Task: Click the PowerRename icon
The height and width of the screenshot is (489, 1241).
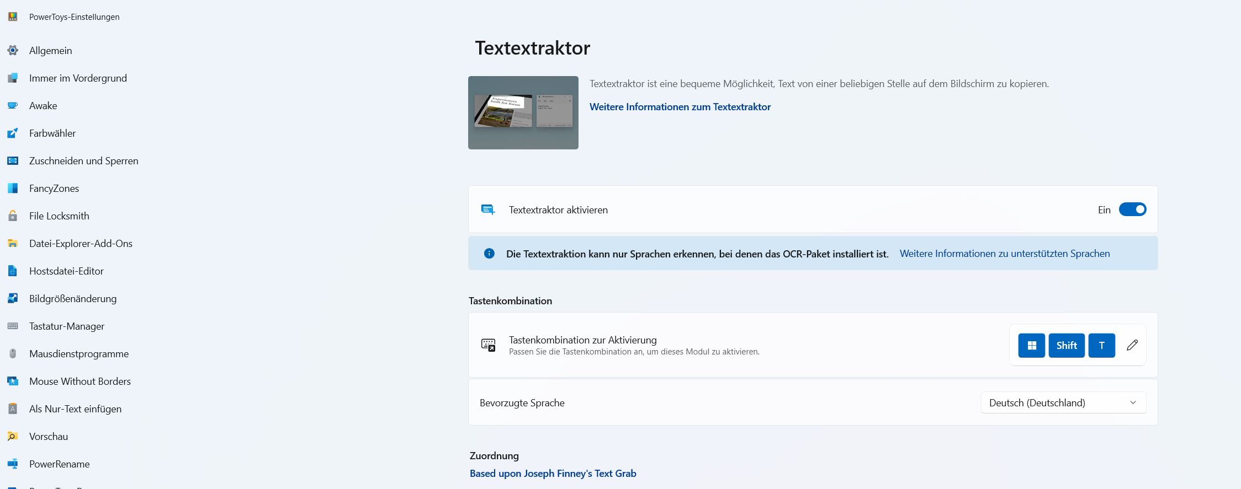Action: coord(13,464)
